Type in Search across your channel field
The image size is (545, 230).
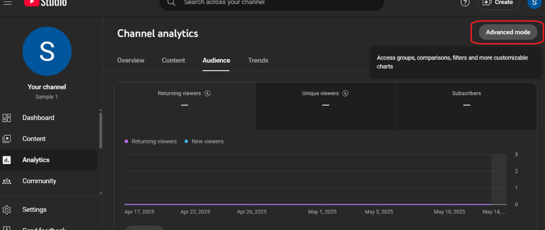coord(277,3)
